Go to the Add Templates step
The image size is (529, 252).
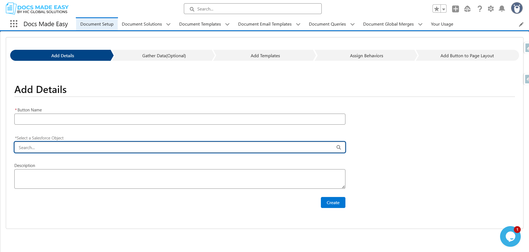pyautogui.click(x=265, y=56)
